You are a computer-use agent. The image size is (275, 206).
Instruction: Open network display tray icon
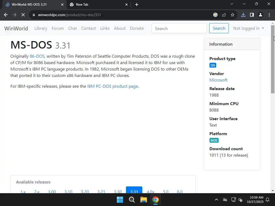tap(233, 200)
